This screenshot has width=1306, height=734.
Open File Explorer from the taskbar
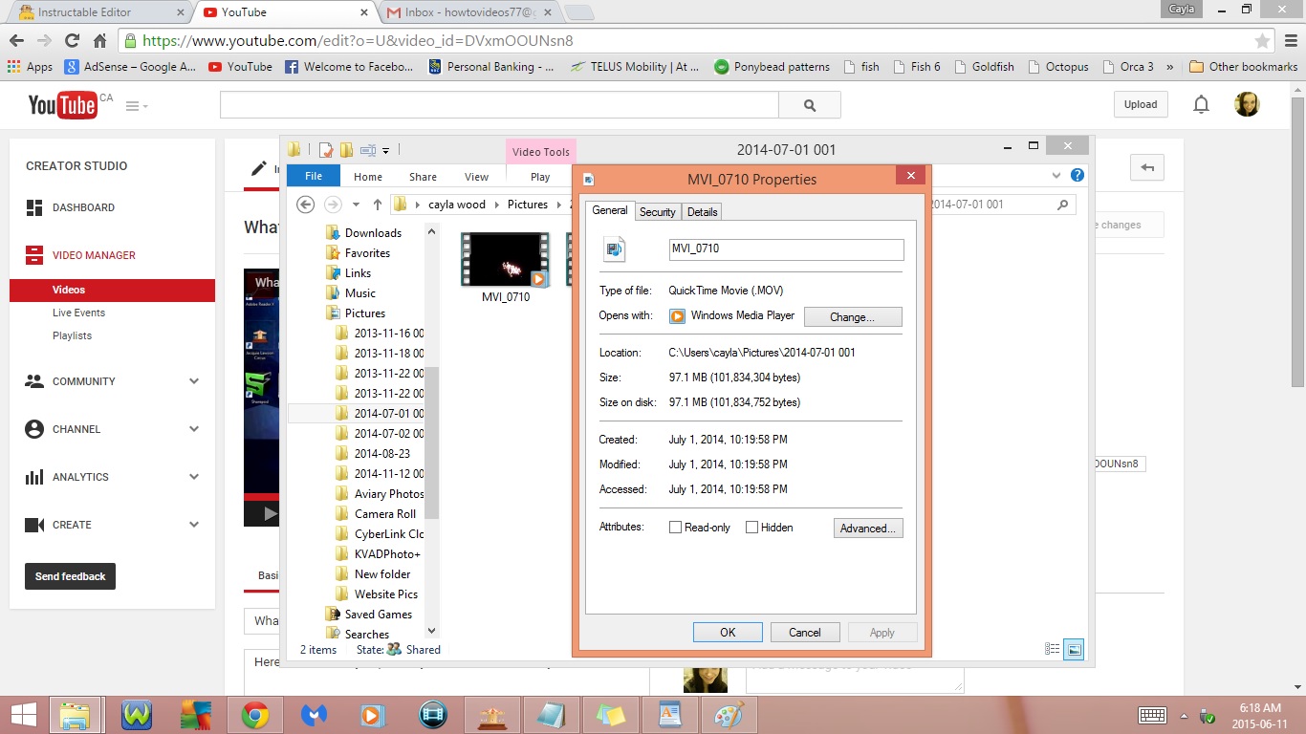tap(76, 715)
